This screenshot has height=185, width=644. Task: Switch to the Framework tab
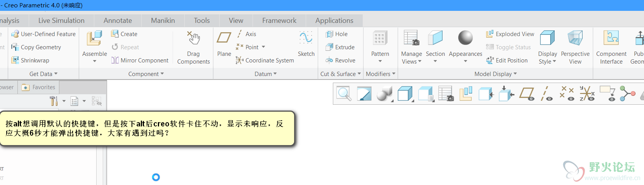[279, 21]
